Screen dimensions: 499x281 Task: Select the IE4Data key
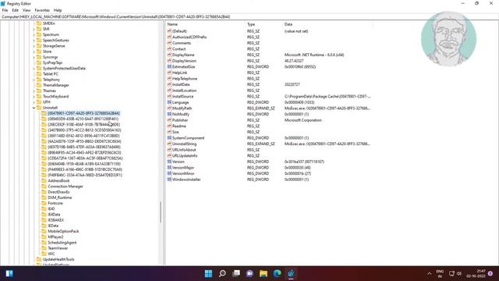[54, 215]
